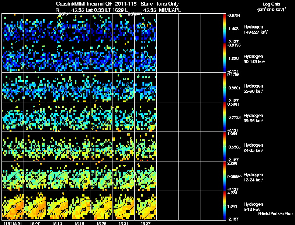Inspect the 5-13 keV panel at 15:01
The width and height of the screenshot is (295, 225).
tap(13, 205)
